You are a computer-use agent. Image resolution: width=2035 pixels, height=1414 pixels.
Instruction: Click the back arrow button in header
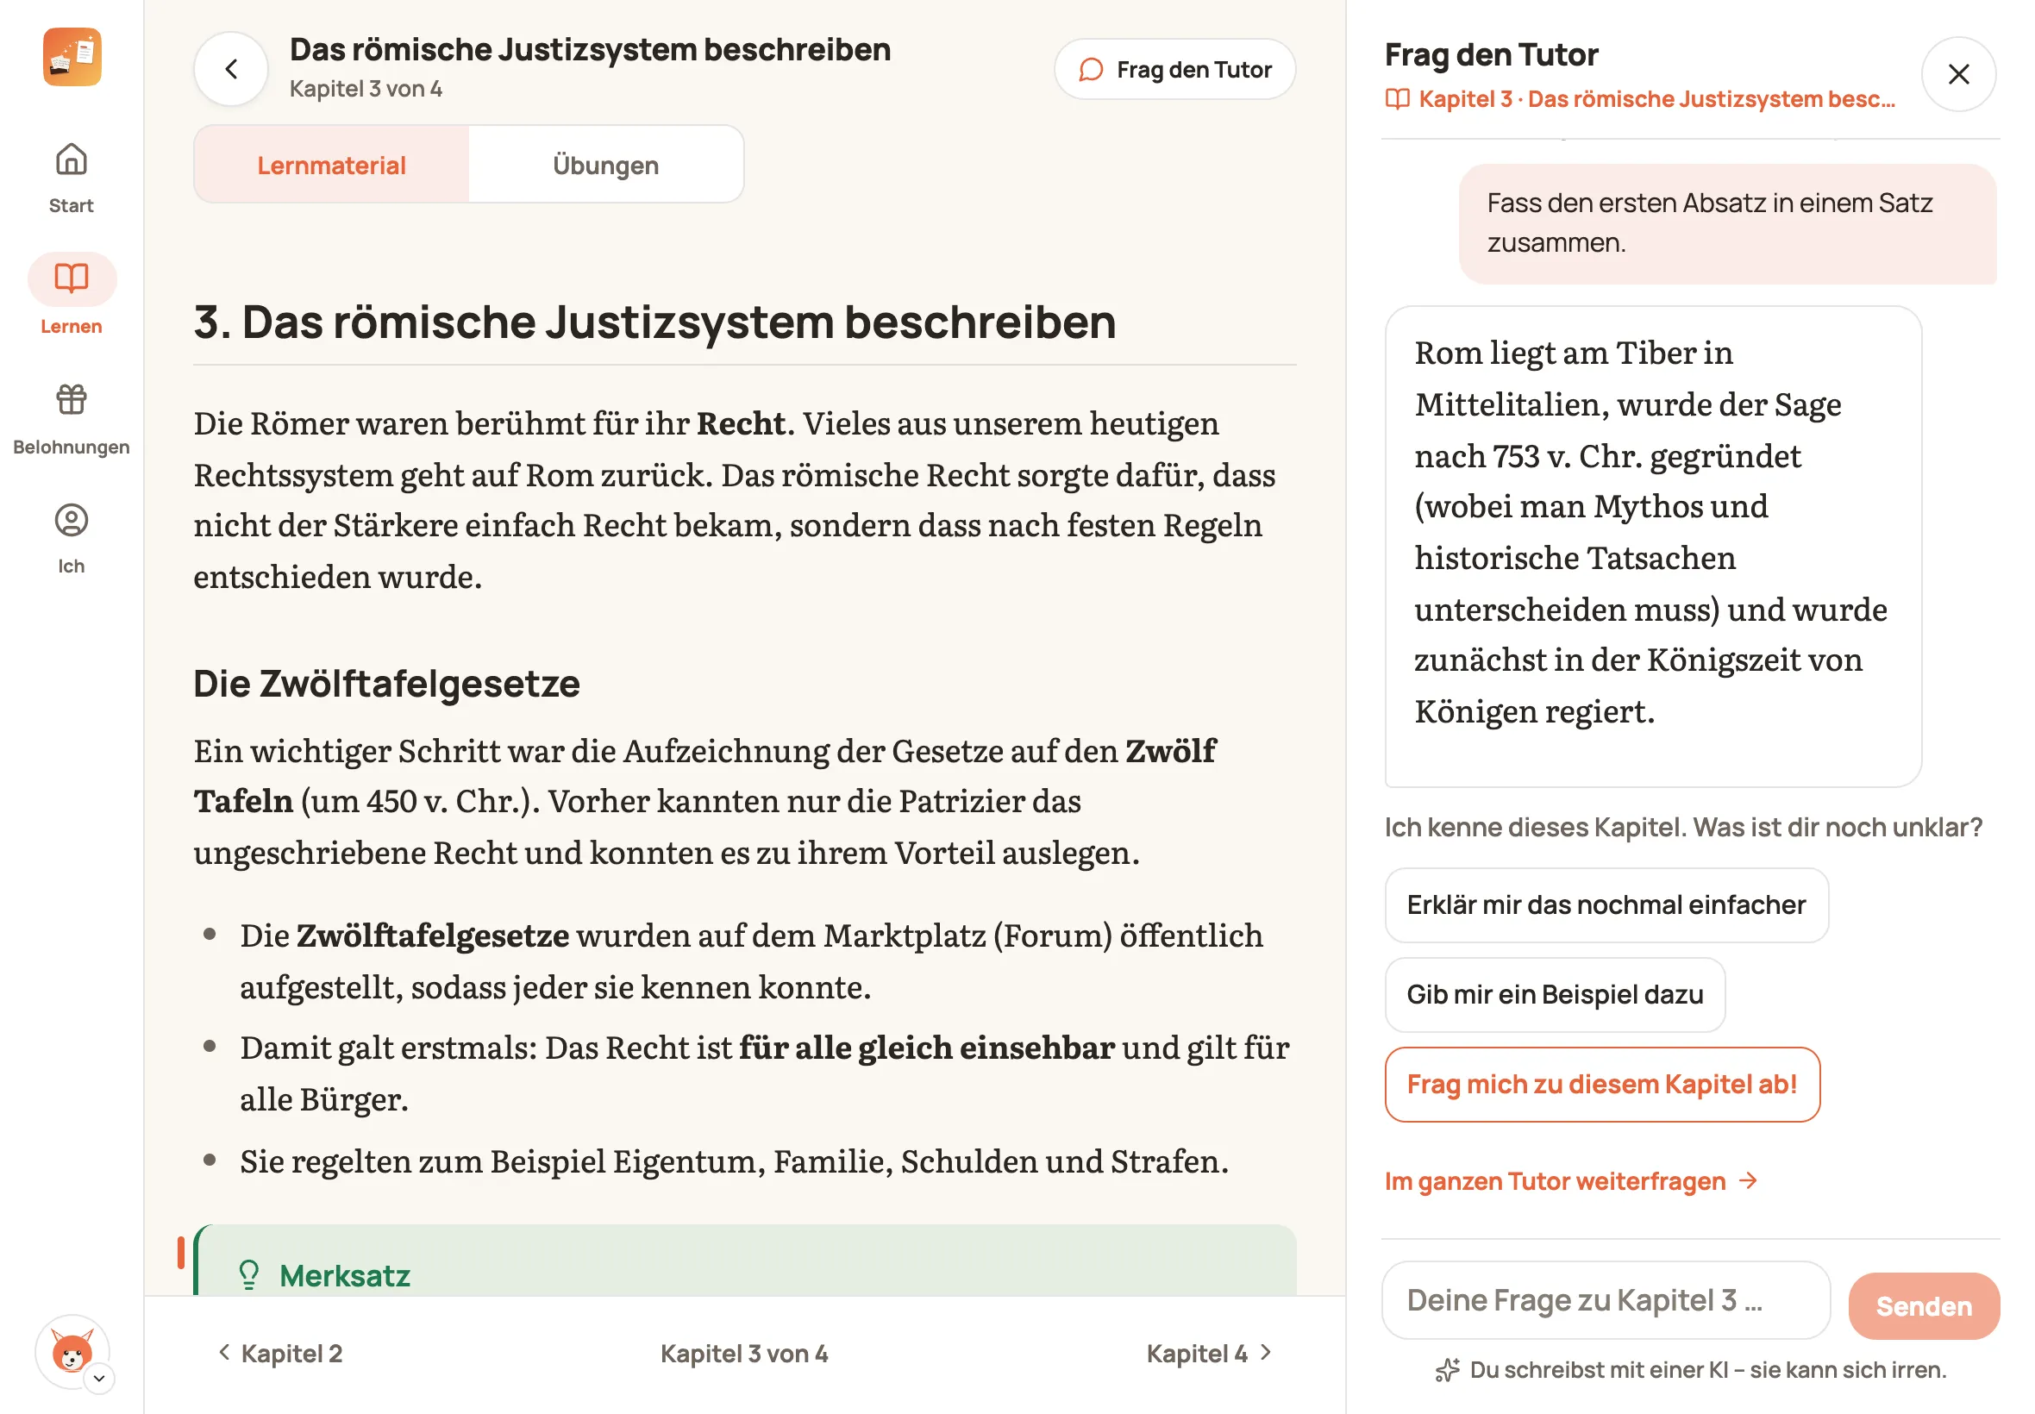click(231, 69)
